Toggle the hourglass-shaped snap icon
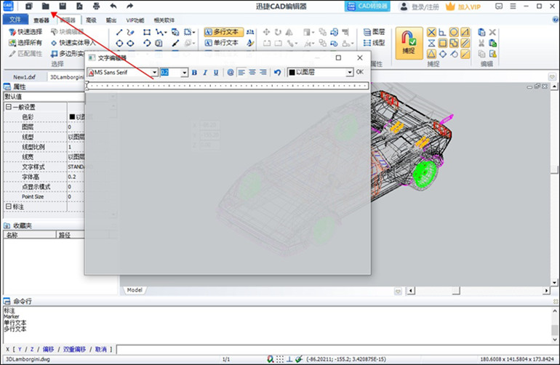The image size is (560, 365). coord(431,43)
